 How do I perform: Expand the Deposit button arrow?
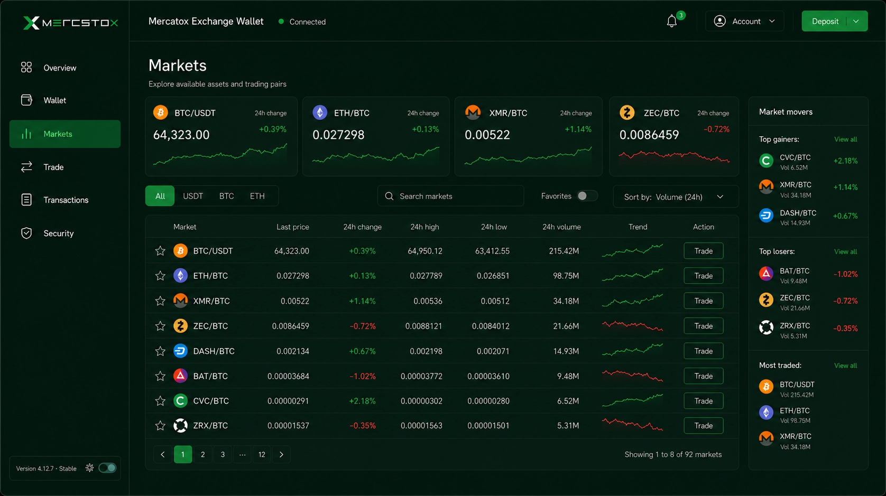point(856,21)
